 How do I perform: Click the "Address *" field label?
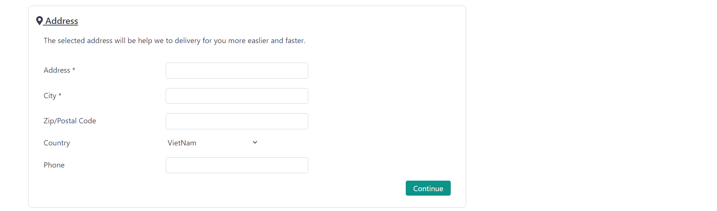coord(59,70)
